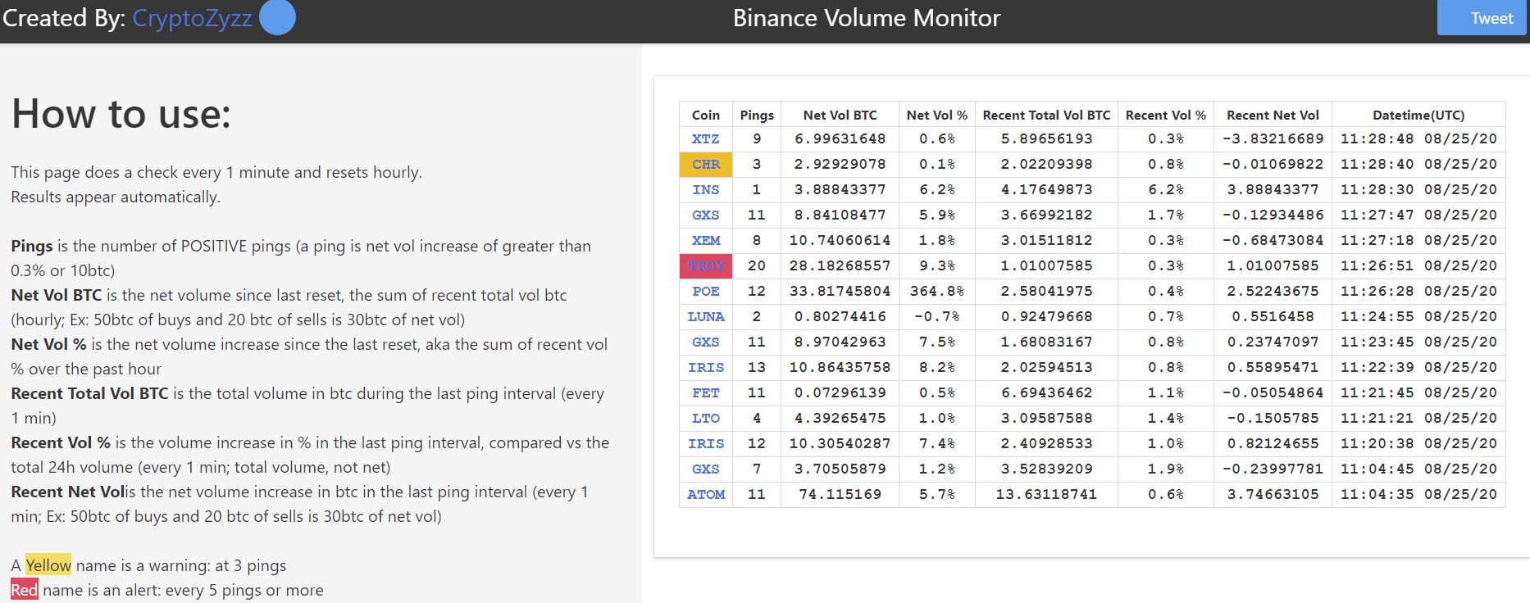Screen dimensions: 1530x603
Task: Click the Coin column header
Action: coord(705,115)
